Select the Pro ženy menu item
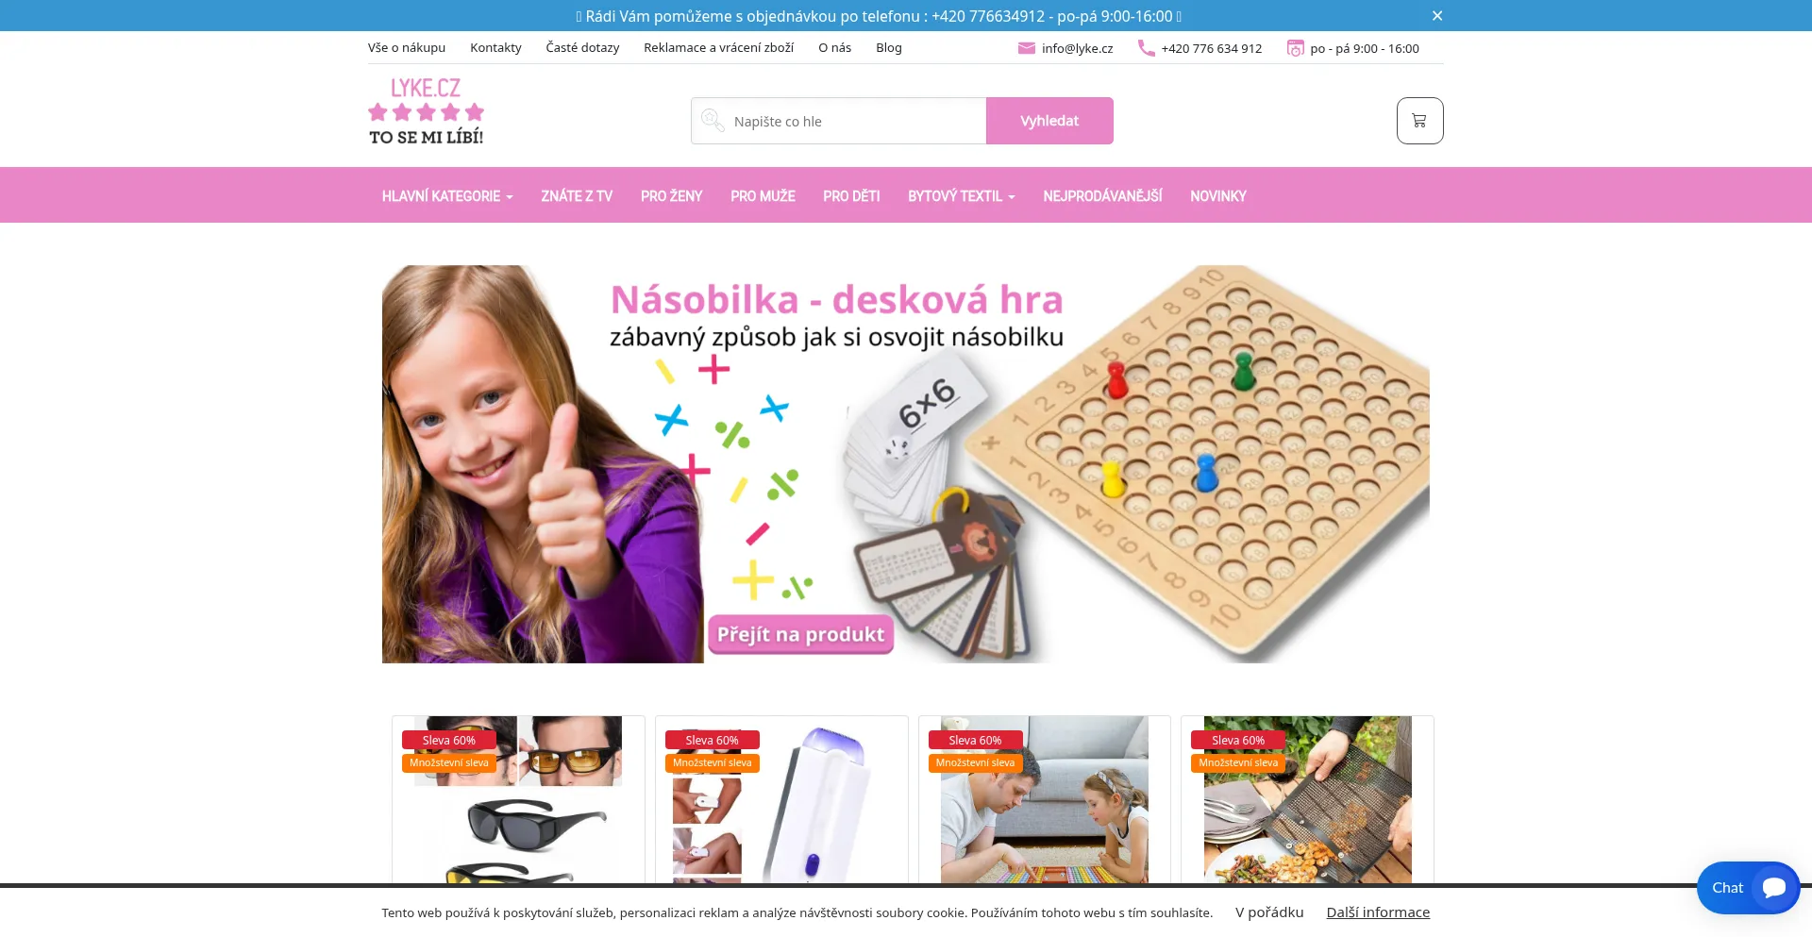 (671, 196)
